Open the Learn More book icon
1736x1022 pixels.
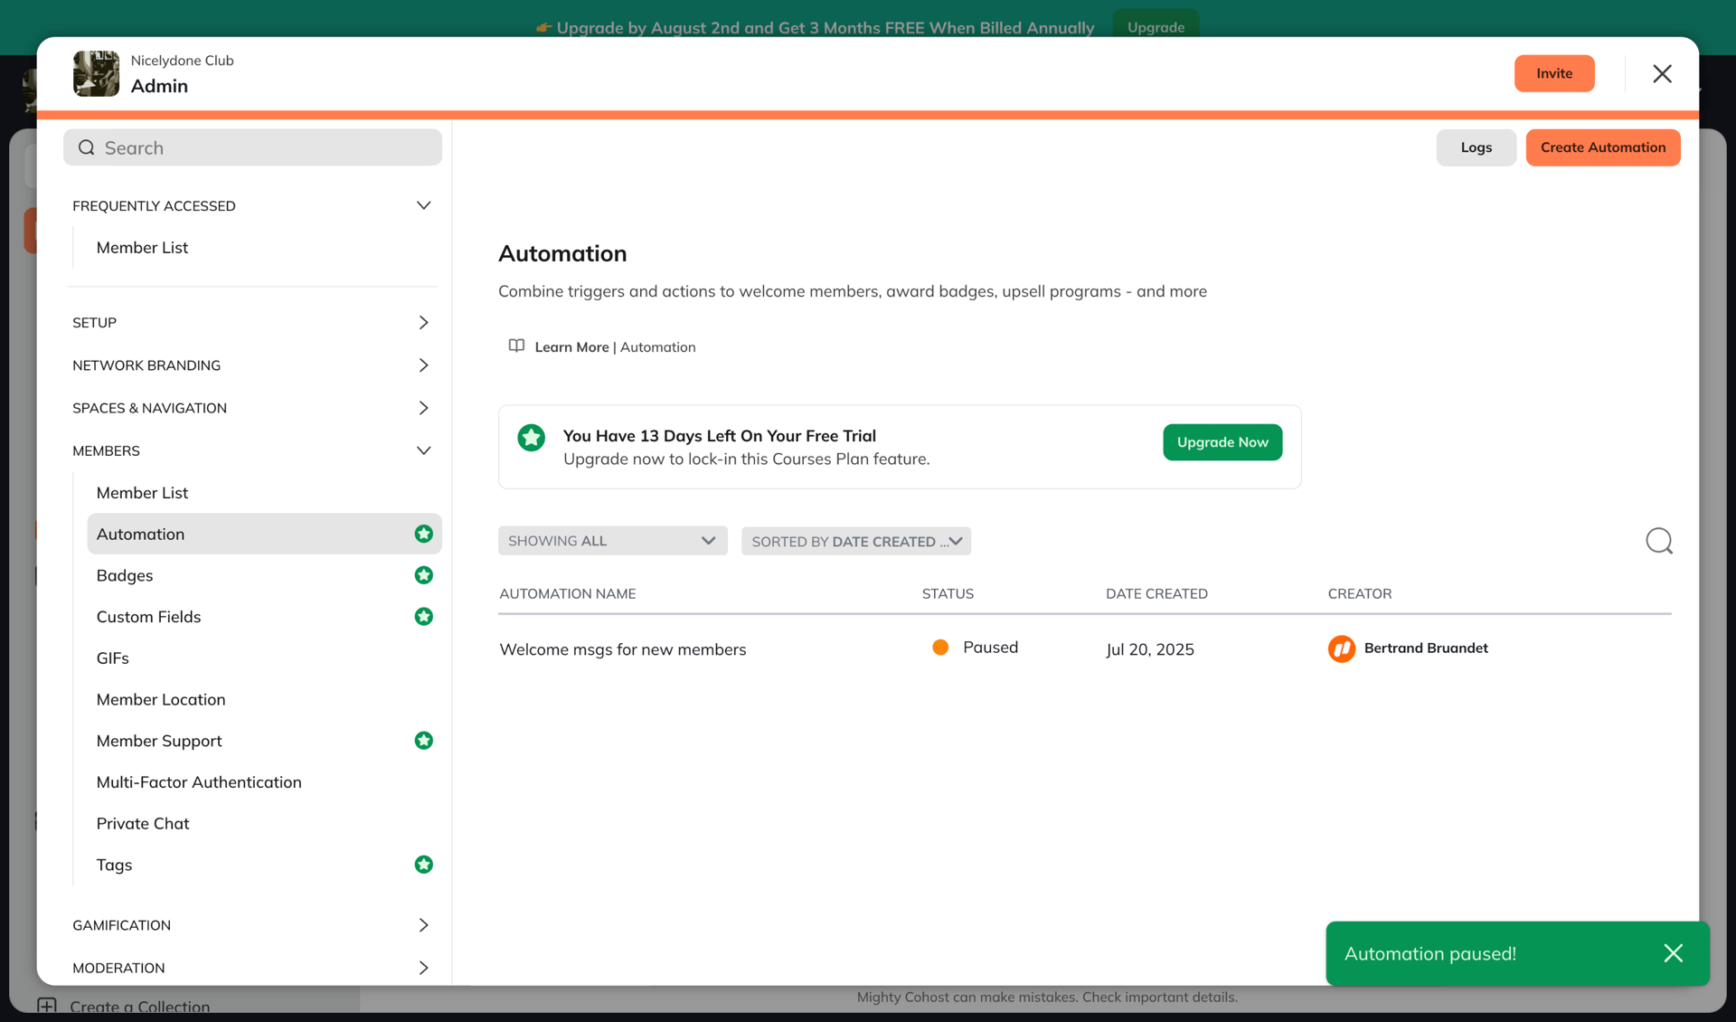[516, 345]
